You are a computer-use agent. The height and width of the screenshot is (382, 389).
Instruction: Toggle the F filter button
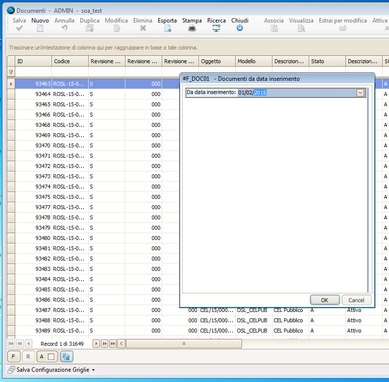click(14, 357)
